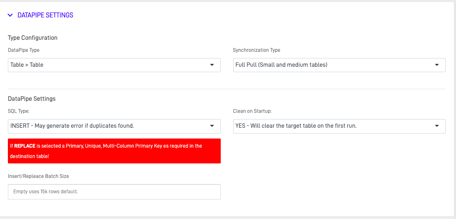This screenshot has height=219, width=456.
Task: Click the Type Configuration heading
Action: tap(33, 38)
